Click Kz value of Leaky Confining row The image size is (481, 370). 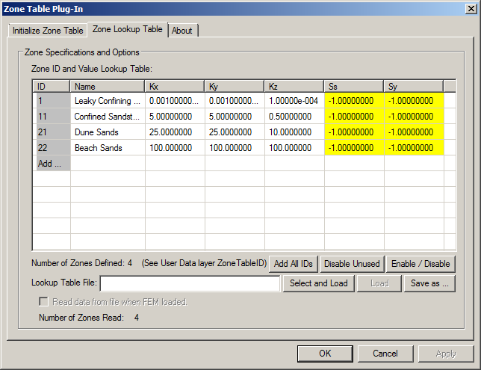pos(294,100)
